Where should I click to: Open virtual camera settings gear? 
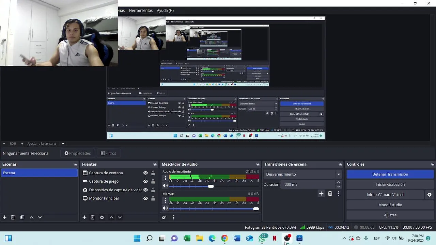point(430,195)
